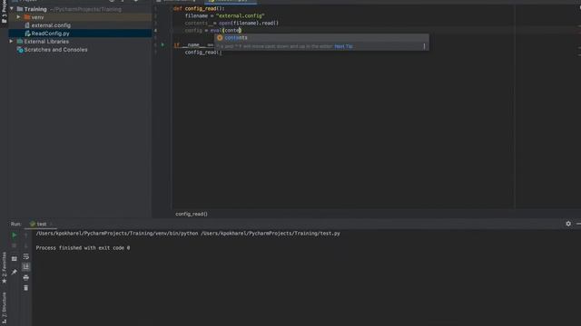Pin the Run tab with the pin icon

15,272
